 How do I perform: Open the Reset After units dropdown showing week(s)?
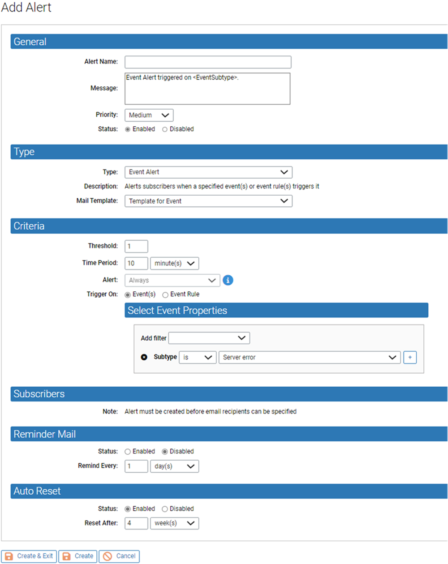[x=174, y=523]
